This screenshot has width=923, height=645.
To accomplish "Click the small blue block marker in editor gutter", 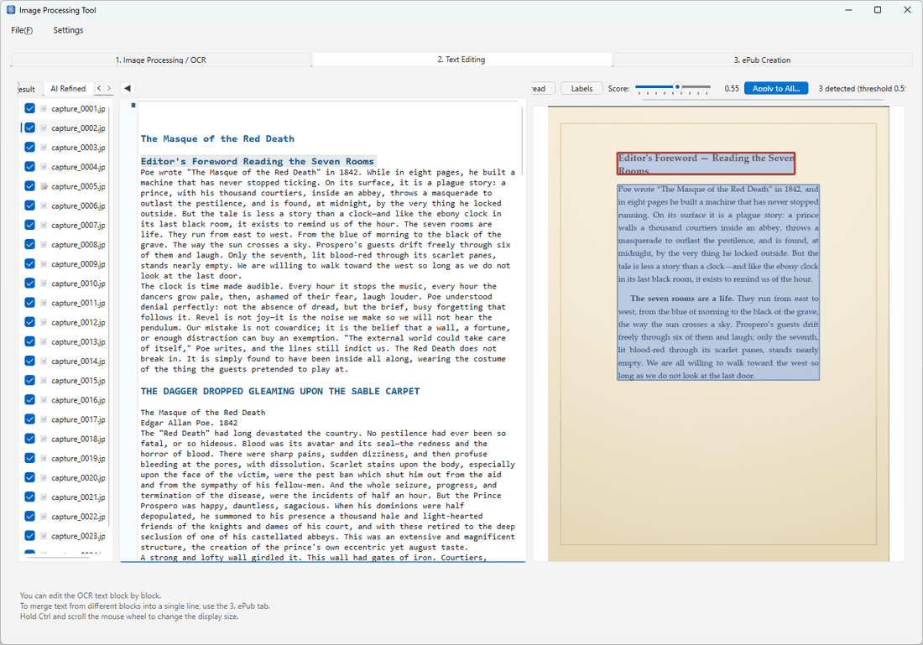I will 133,106.
